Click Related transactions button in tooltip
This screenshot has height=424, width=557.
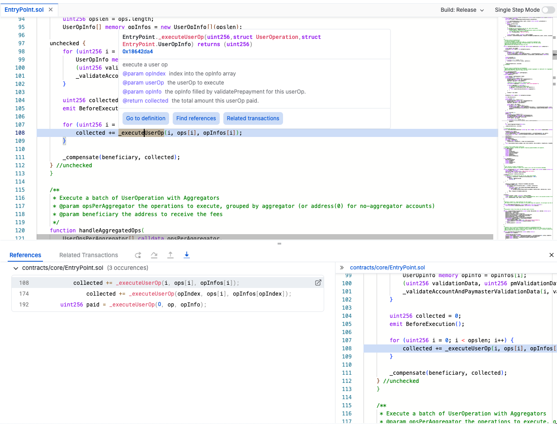coord(253,118)
